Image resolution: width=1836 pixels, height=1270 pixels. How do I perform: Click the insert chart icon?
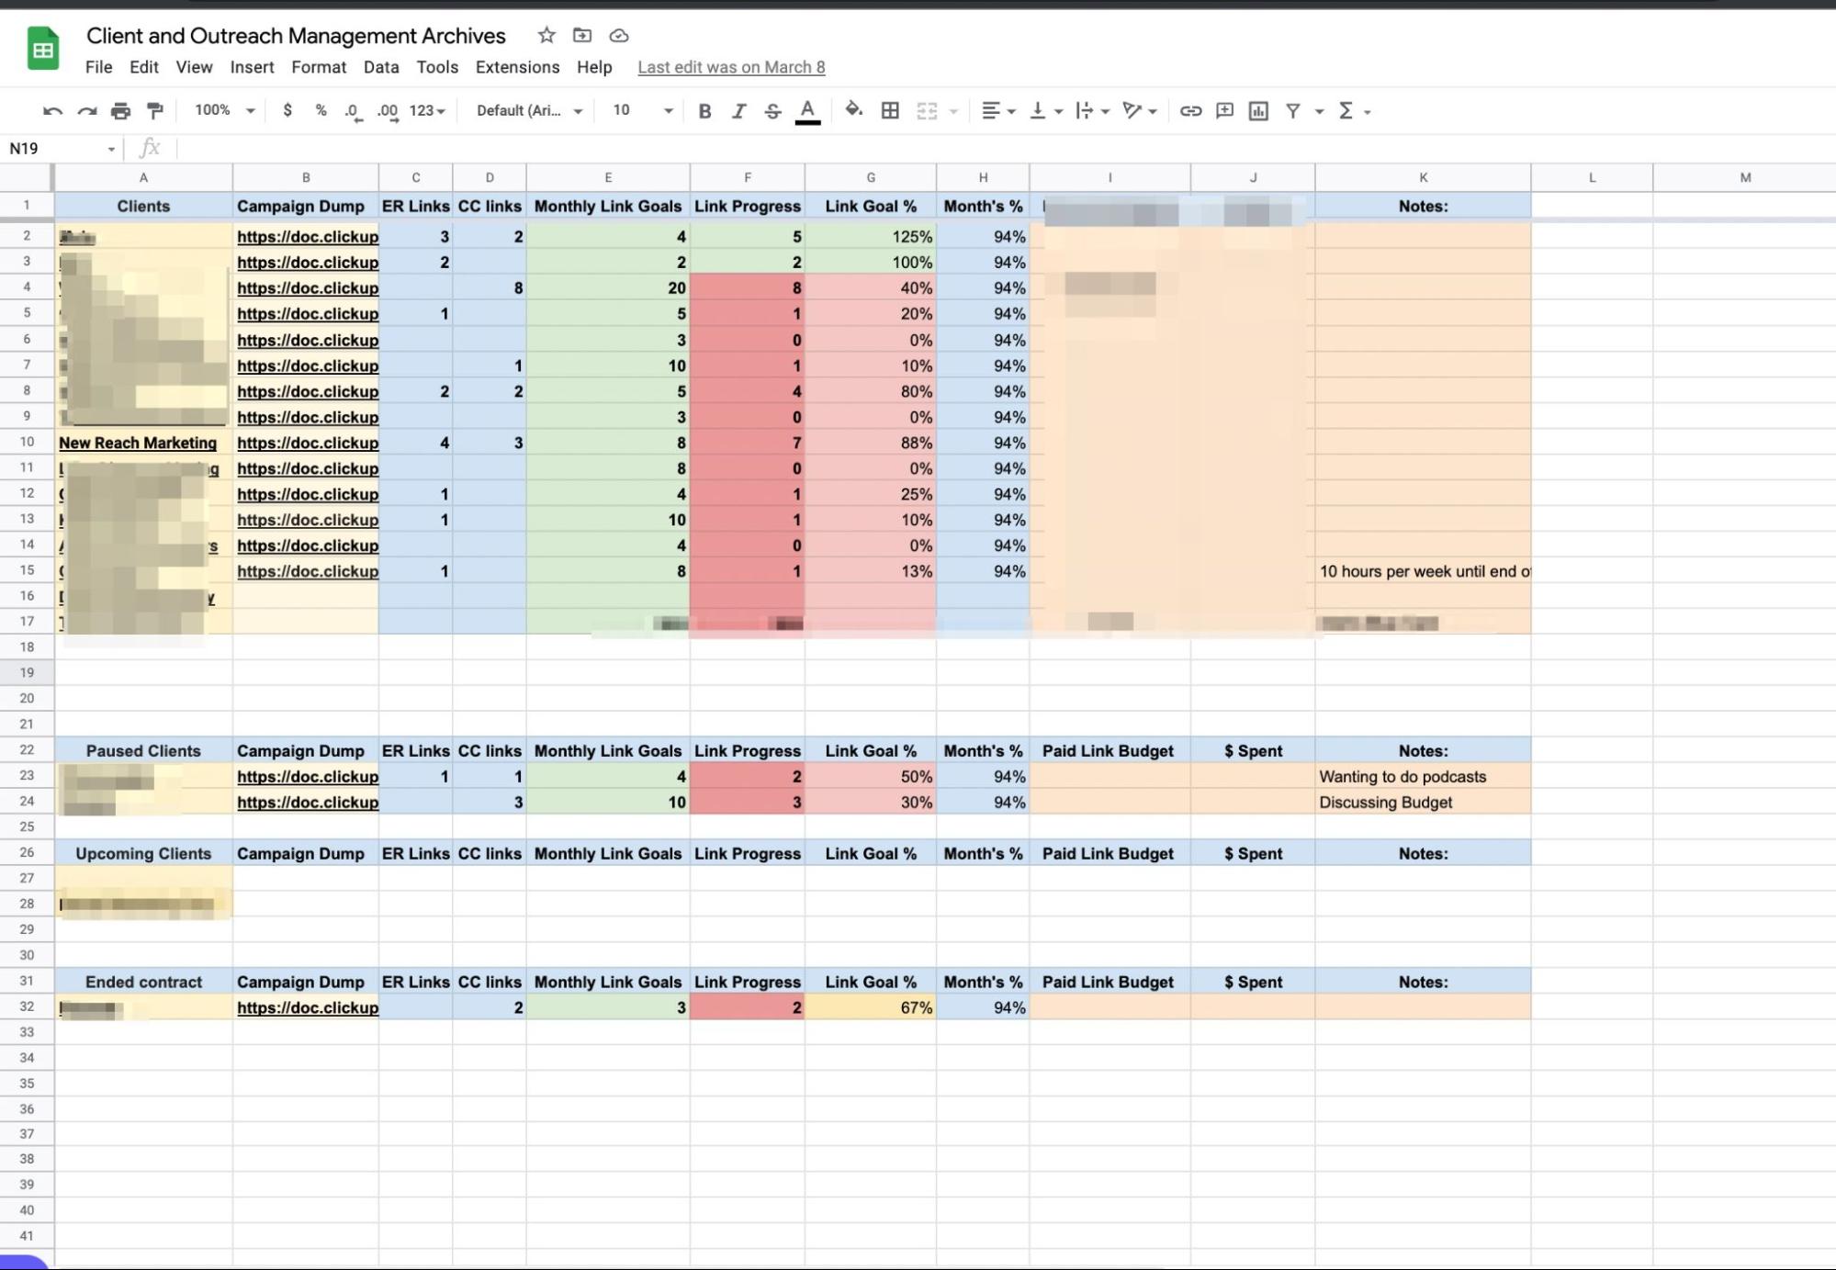tap(1258, 111)
